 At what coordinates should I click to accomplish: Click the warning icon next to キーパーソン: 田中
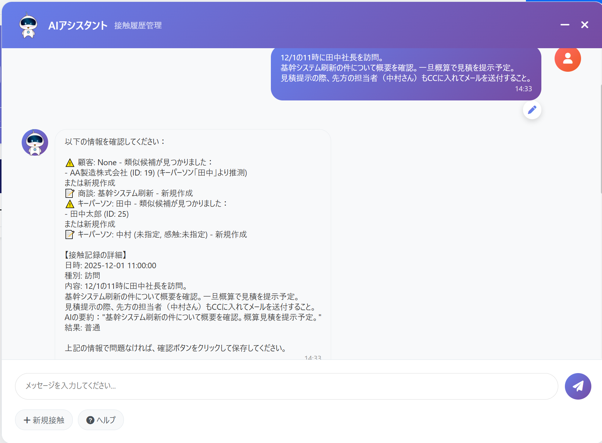(70, 204)
